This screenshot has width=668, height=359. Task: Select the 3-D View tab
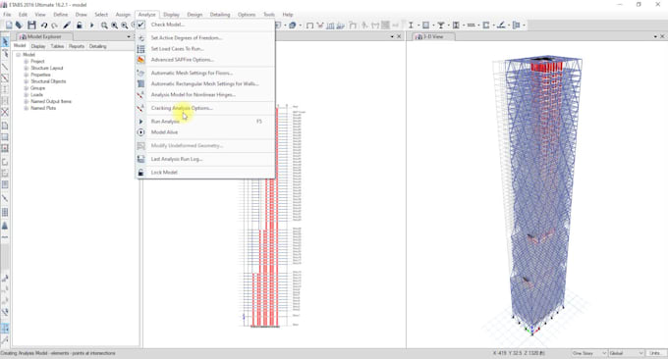pyautogui.click(x=433, y=37)
